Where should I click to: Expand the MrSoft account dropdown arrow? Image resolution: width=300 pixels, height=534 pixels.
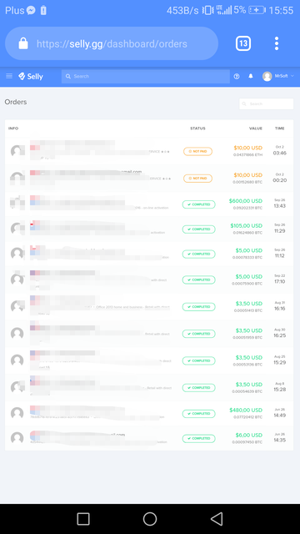click(x=292, y=76)
